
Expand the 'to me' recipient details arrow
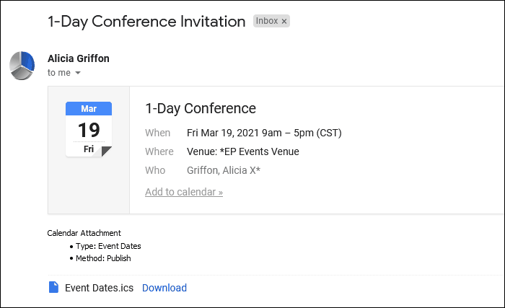click(78, 73)
